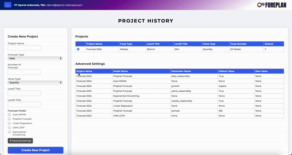292x155 pixels.
Task: Click the Parameter Name column header
Action: (x=181, y=71)
